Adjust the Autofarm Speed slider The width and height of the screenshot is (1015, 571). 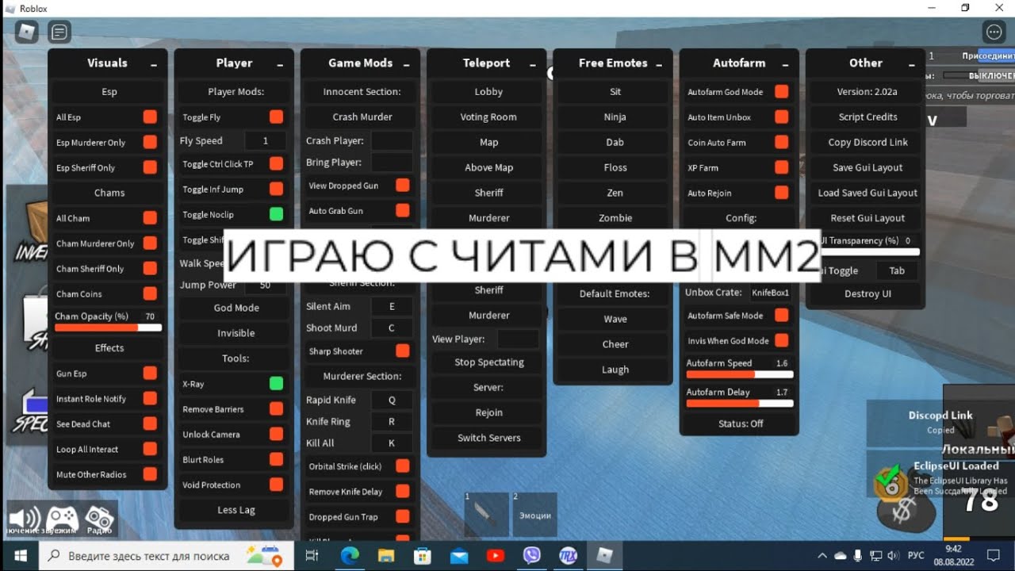click(739, 374)
